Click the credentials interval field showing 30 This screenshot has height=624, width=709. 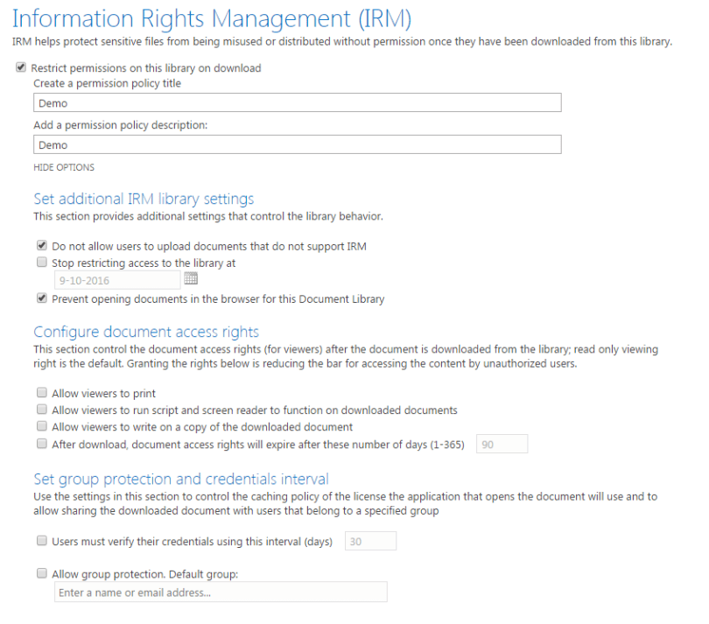(369, 540)
